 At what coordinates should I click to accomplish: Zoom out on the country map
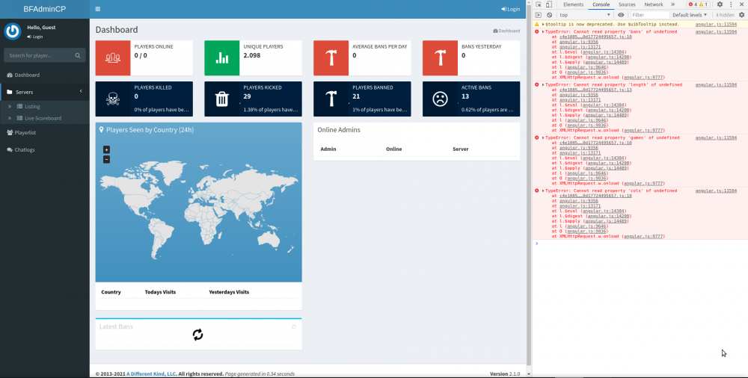(106, 159)
